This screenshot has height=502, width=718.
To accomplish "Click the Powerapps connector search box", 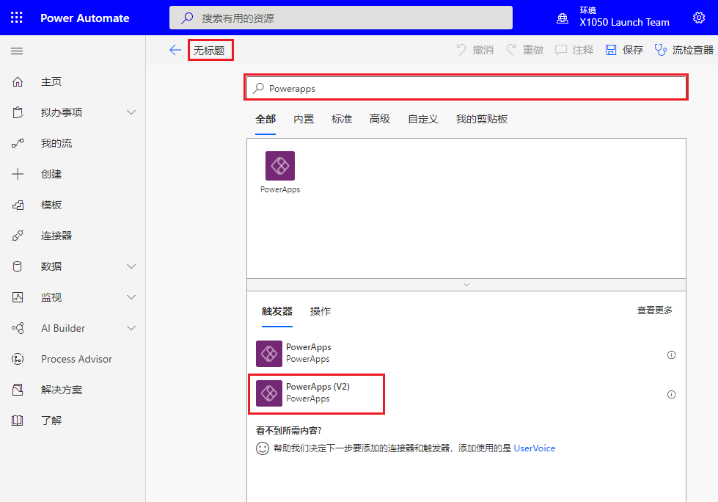I will click(x=466, y=88).
